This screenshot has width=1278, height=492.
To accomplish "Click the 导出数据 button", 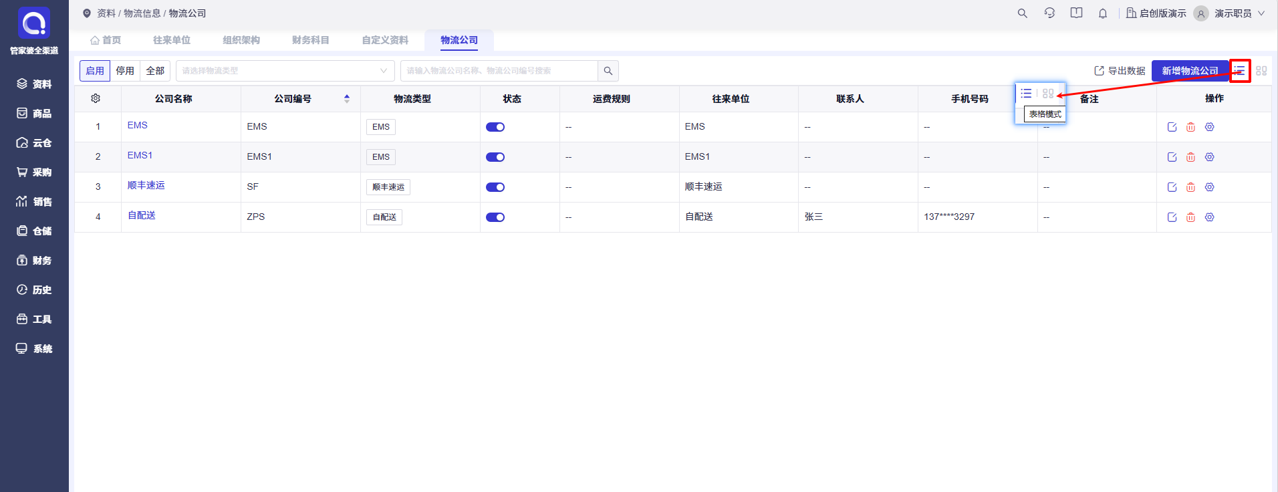I will (1120, 71).
